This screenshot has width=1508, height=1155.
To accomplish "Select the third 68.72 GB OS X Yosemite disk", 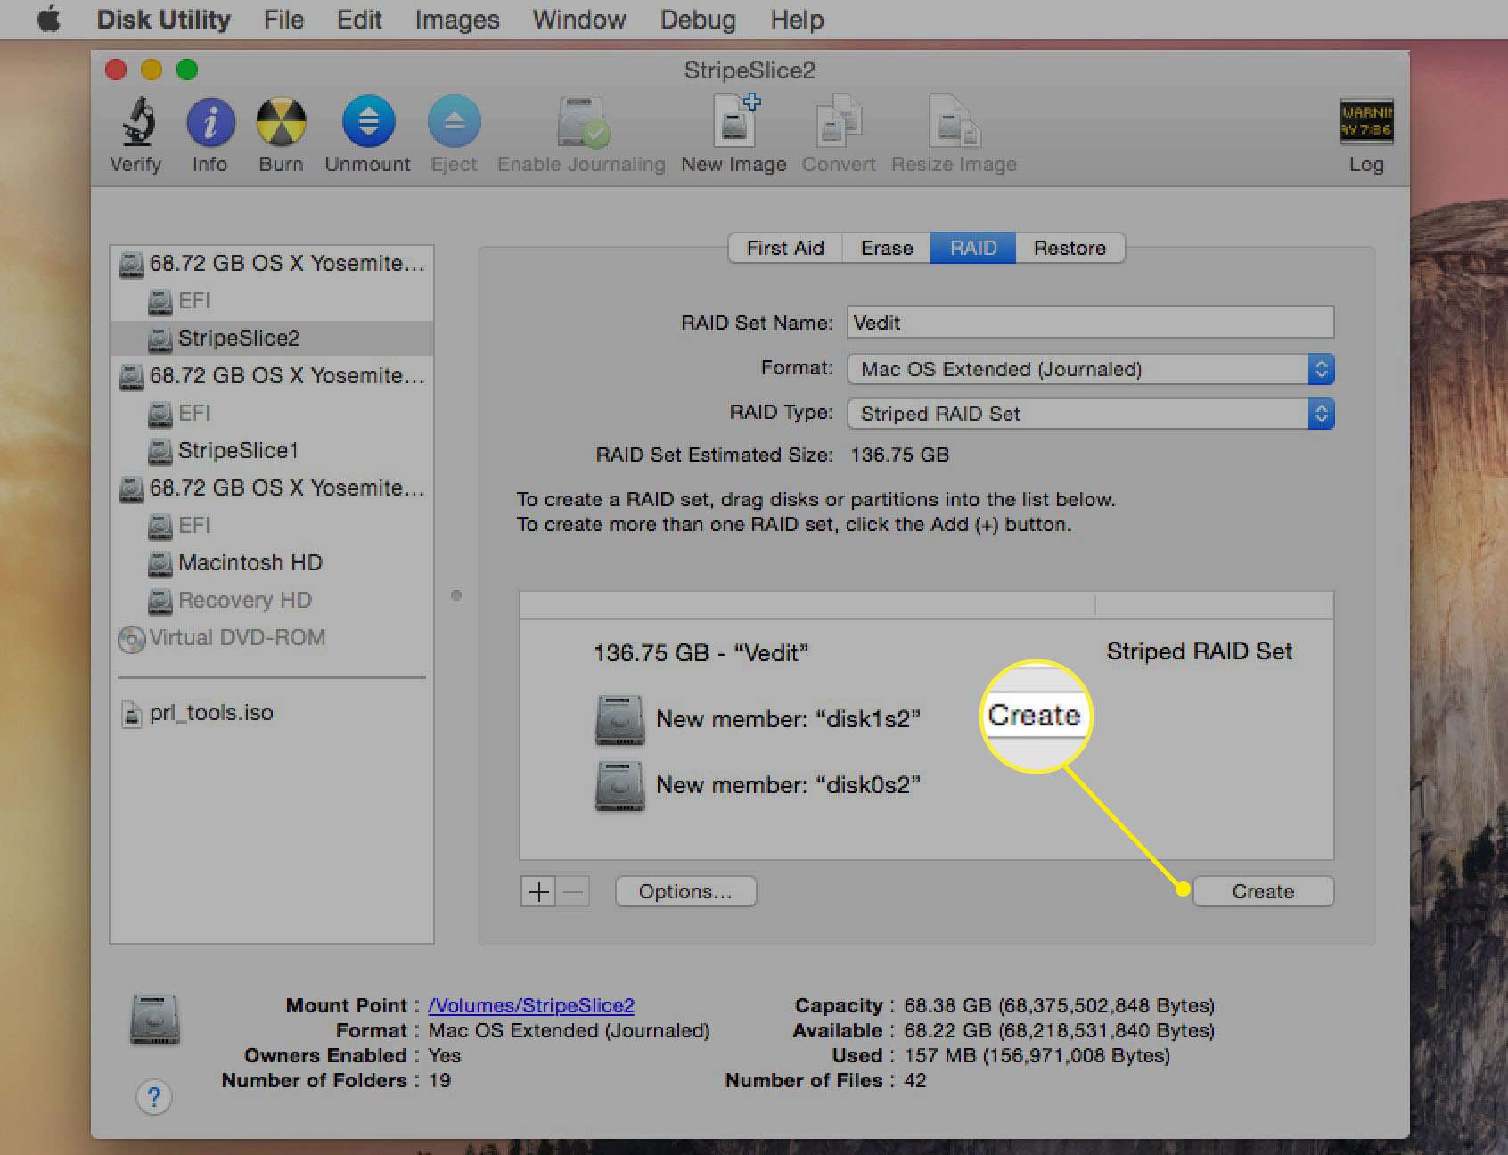I will pos(272,488).
